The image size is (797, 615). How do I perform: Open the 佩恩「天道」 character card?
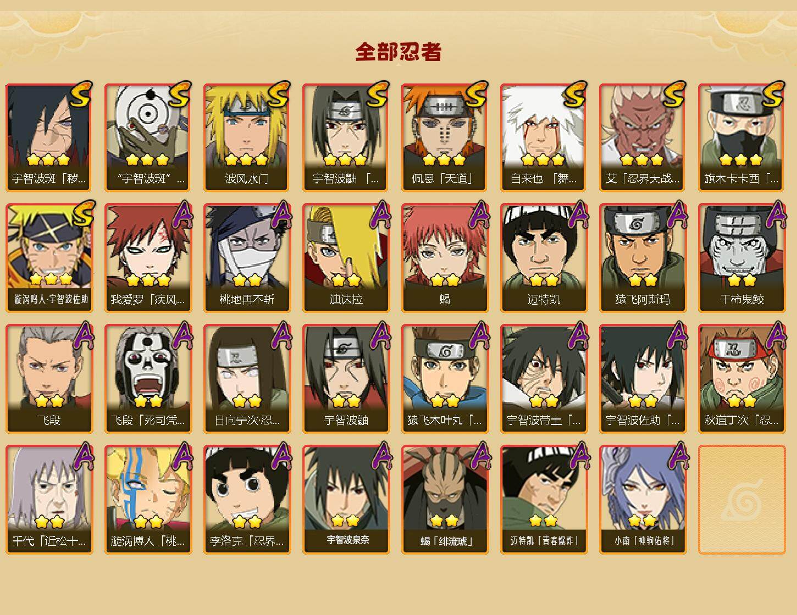[x=445, y=137]
